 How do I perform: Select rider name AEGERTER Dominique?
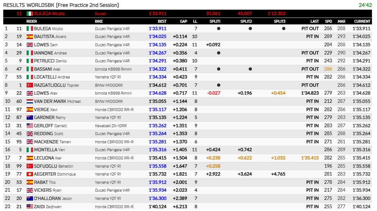(x=55, y=174)
